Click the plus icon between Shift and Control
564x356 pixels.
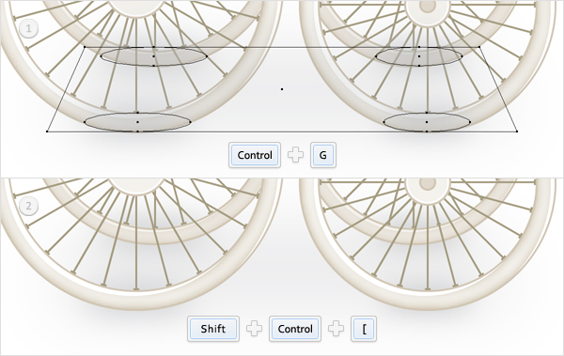point(254,329)
